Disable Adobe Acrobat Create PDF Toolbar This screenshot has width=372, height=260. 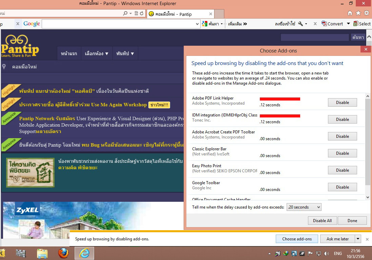tap(342, 136)
